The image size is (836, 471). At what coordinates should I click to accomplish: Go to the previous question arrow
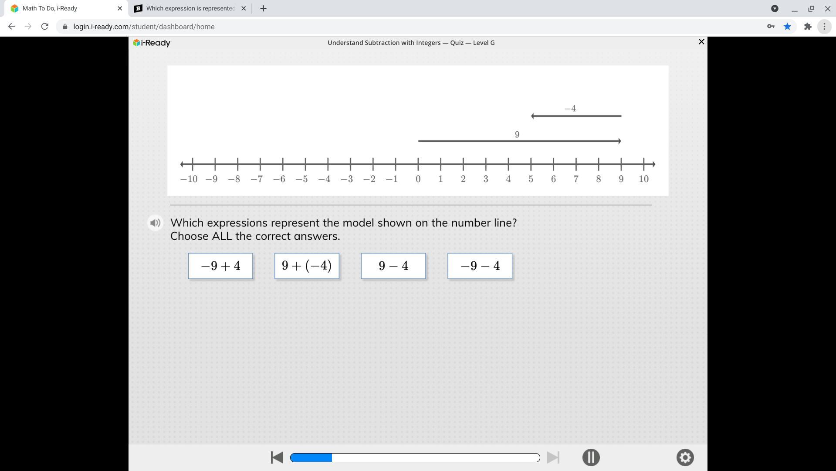click(277, 457)
